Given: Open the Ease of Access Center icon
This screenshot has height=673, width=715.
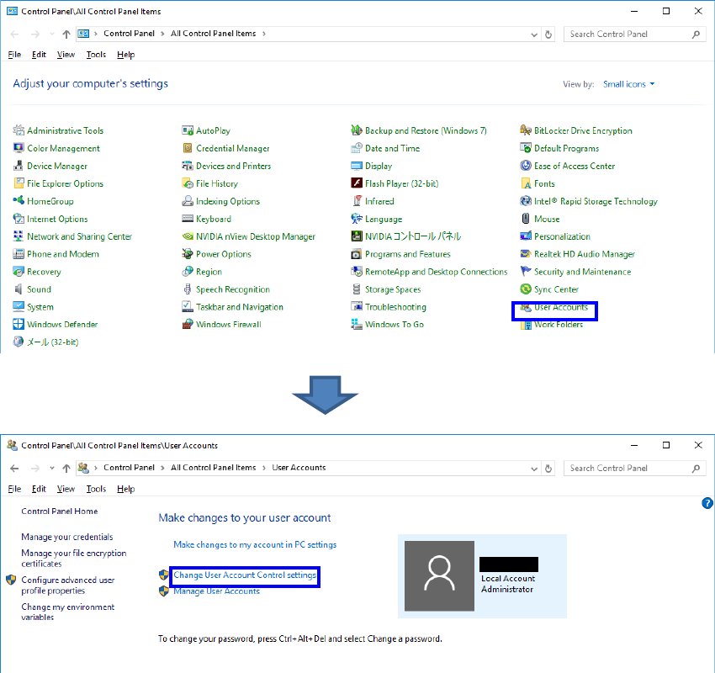Looking at the screenshot, I should (x=525, y=166).
